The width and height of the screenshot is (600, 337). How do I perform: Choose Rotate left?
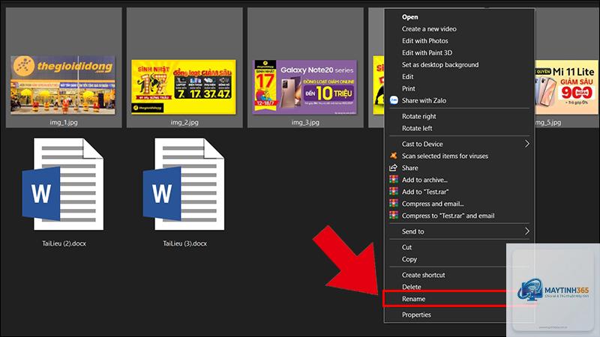pos(417,128)
